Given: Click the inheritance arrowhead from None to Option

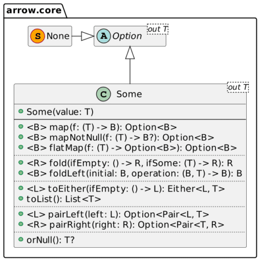Looking at the screenshot, I should click(x=88, y=36).
